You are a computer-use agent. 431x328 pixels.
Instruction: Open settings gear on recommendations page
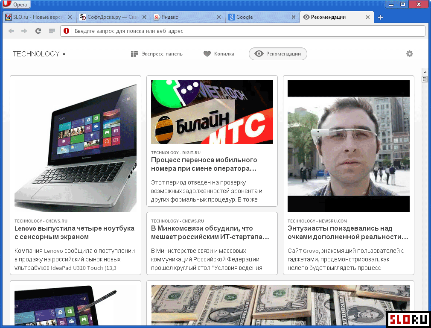tap(410, 54)
